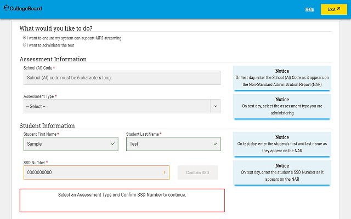Viewport: 351px width, 219px height.
Task: Select MP3 streaming support radio option
Action: [x=24, y=38]
